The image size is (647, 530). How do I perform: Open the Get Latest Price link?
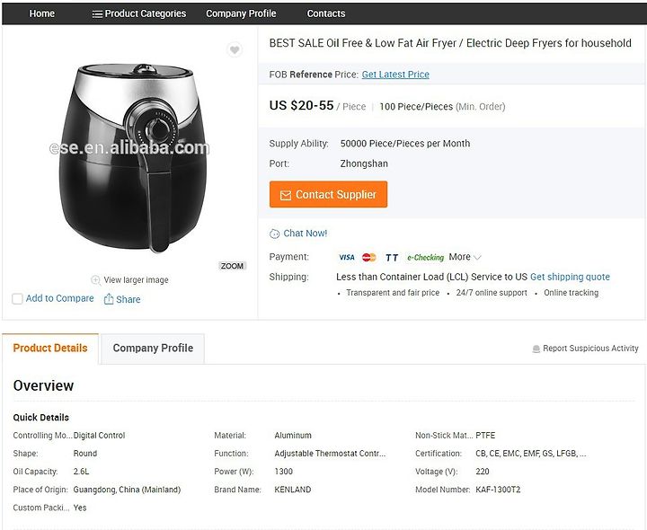point(395,75)
